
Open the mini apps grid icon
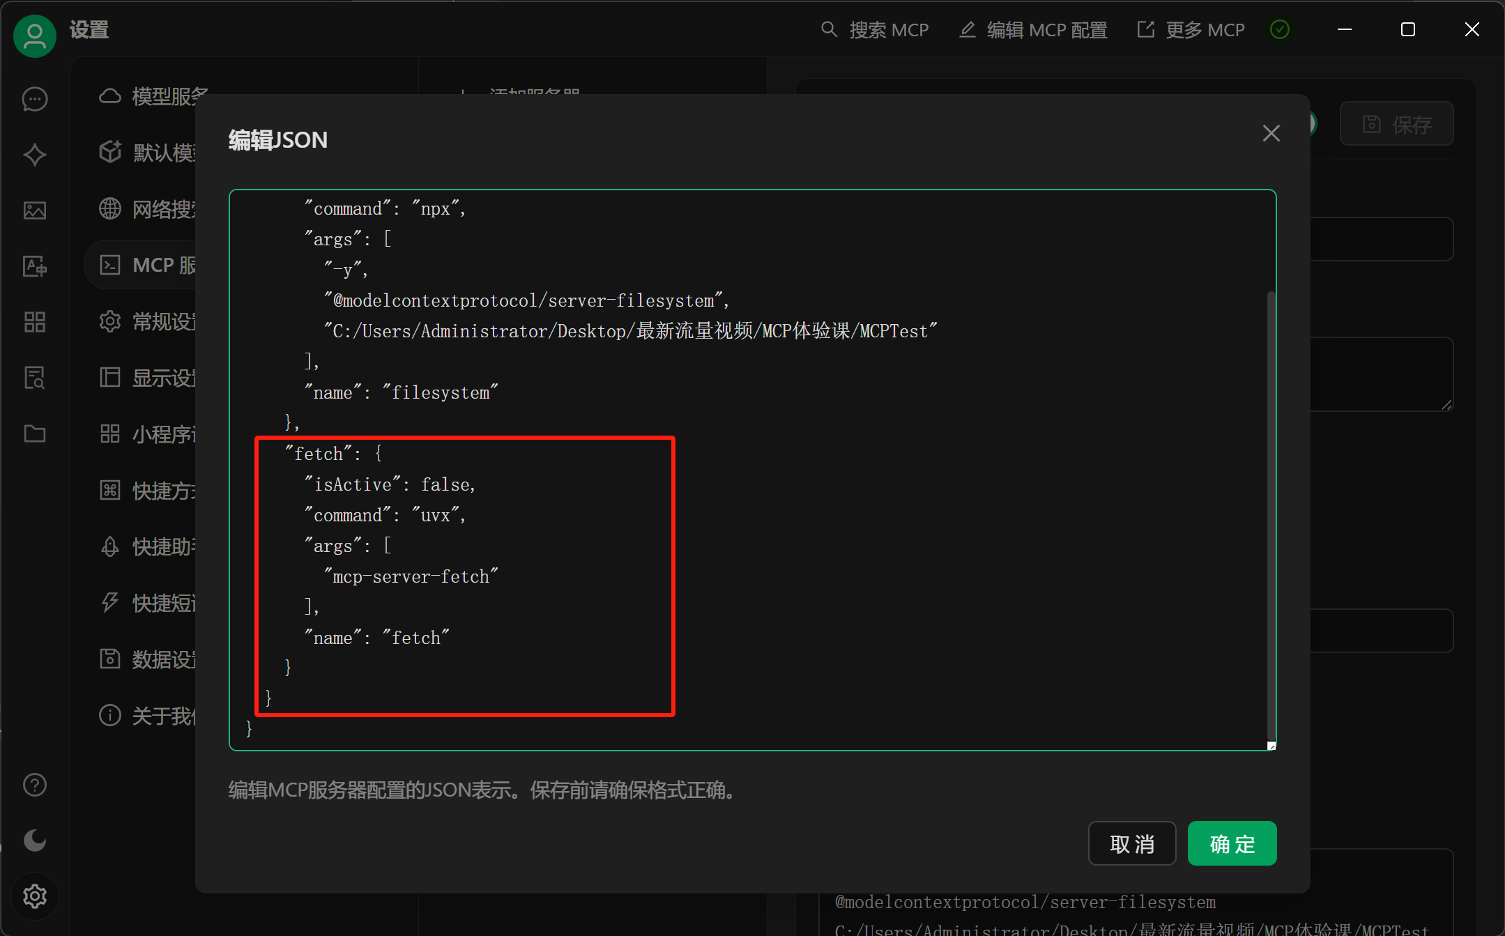tap(35, 322)
